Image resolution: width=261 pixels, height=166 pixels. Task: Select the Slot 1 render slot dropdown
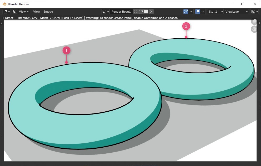[x=215, y=12]
